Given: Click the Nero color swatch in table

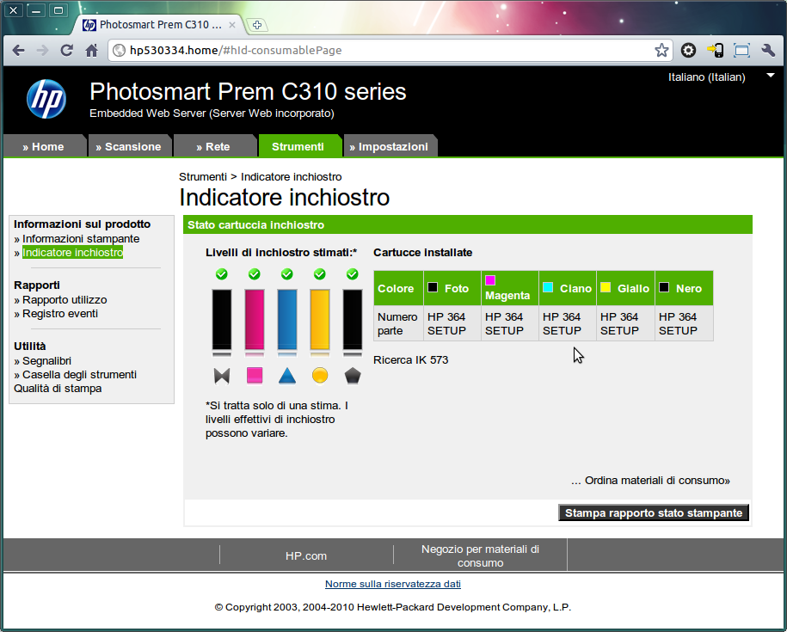Looking at the screenshot, I should (x=664, y=287).
